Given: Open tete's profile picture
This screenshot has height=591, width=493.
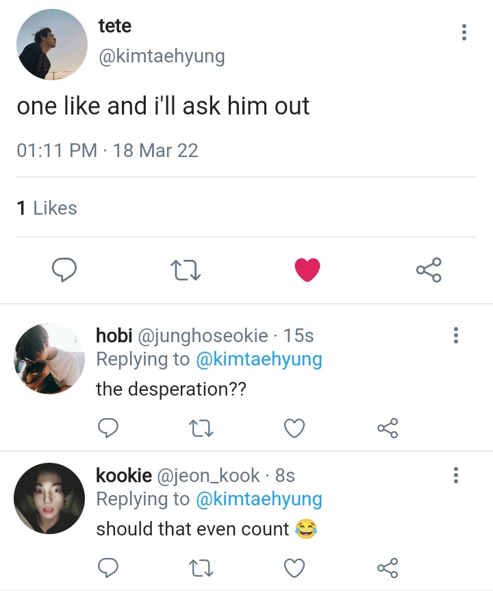Looking at the screenshot, I should (x=52, y=45).
